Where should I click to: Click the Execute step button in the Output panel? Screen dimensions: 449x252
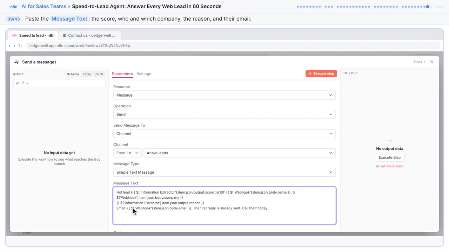tap(390, 157)
